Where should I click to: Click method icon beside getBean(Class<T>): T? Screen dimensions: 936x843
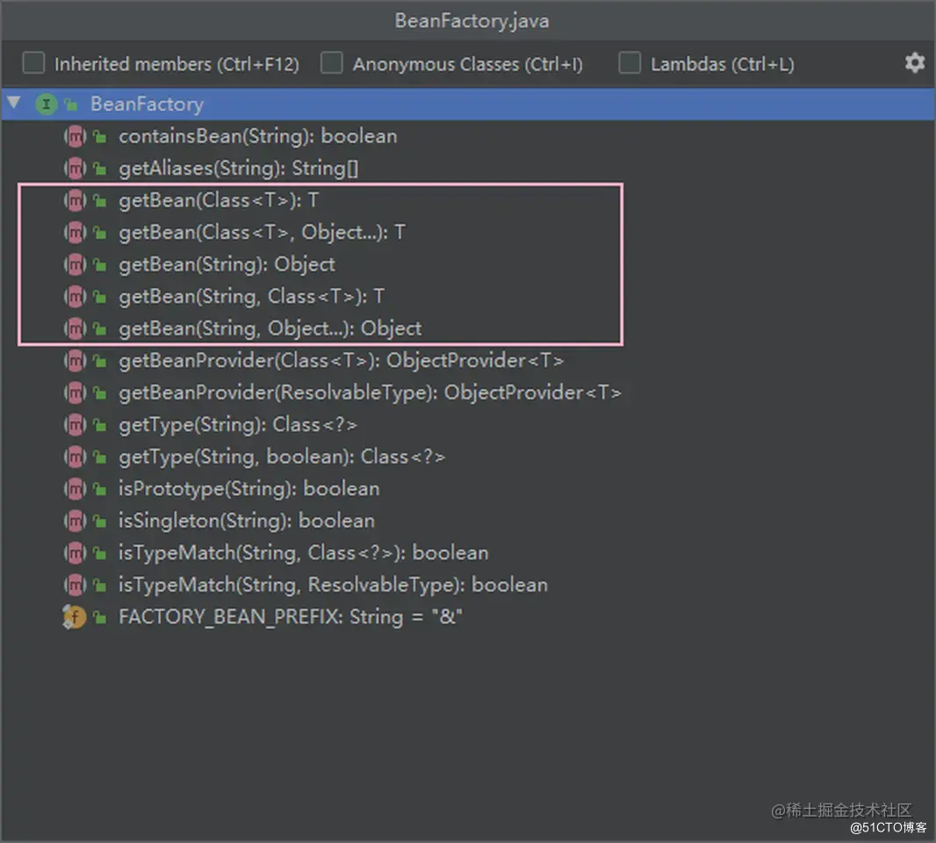(x=76, y=200)
